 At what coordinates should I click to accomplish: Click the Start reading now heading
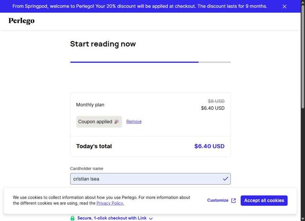103,44
